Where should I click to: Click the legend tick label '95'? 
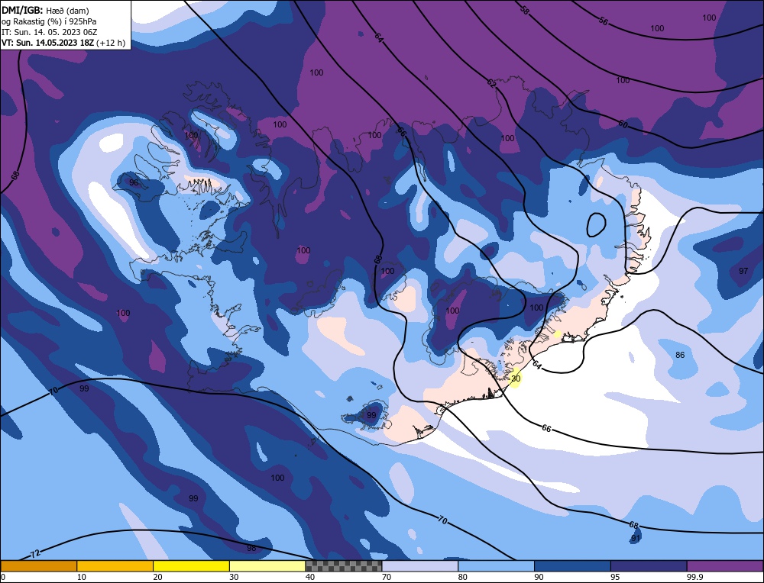[x=615, y=577]
